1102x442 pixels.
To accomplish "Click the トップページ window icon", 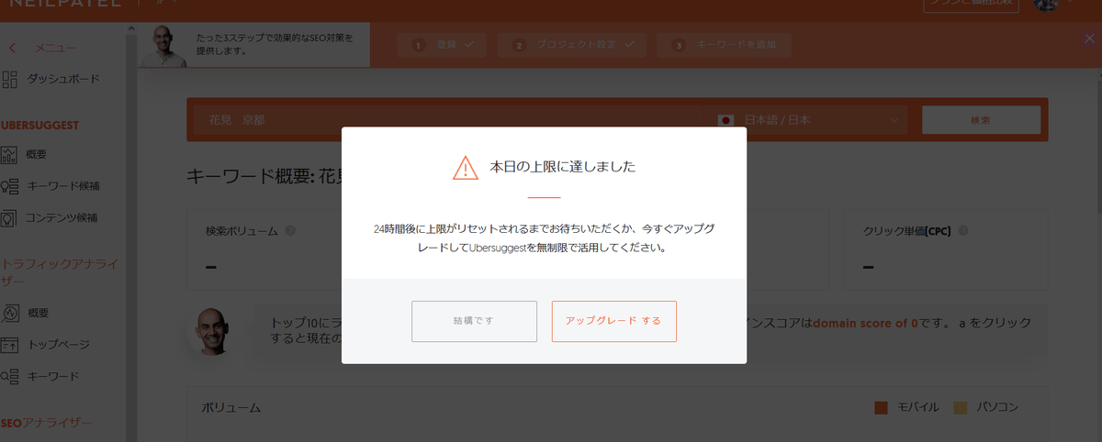I will [9, 345].
